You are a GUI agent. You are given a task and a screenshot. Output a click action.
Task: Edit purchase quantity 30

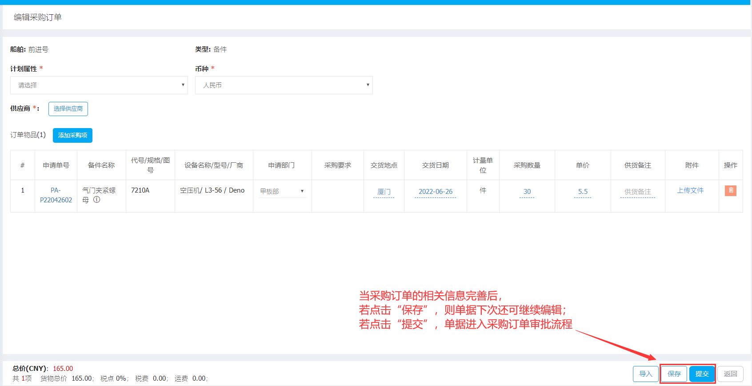click(x=527, y=192)
